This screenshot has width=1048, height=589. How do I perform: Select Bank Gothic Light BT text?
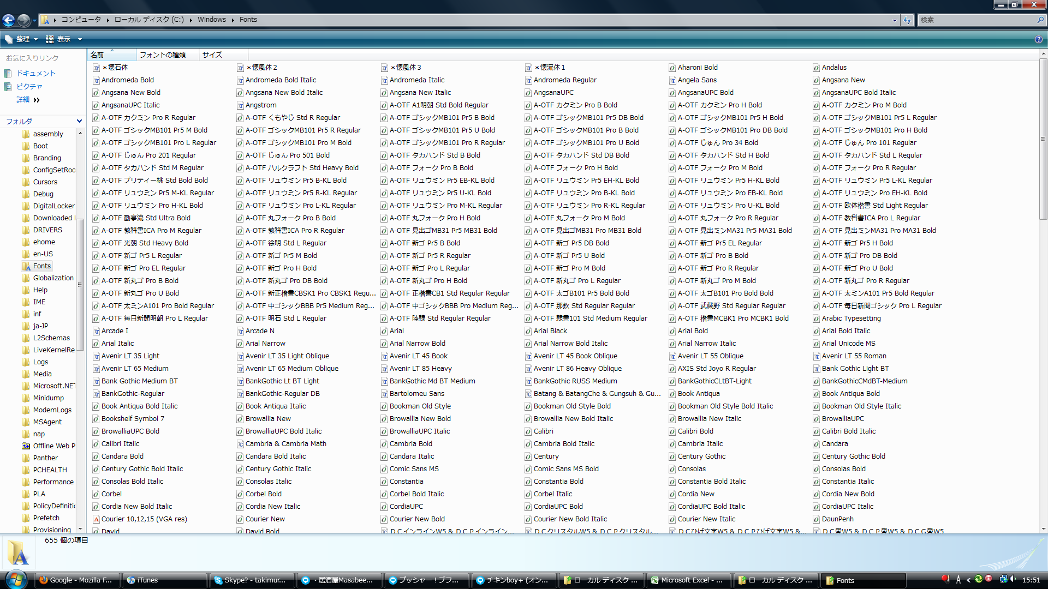855,369
